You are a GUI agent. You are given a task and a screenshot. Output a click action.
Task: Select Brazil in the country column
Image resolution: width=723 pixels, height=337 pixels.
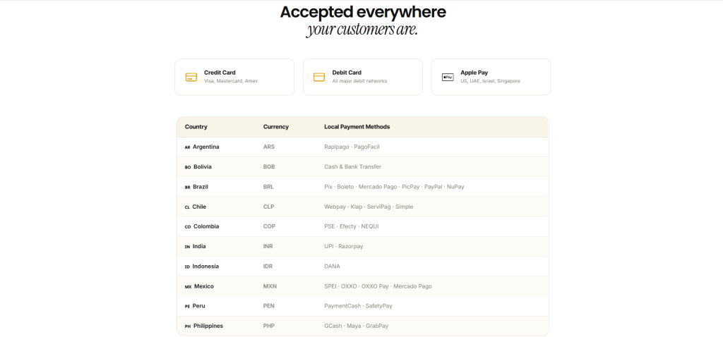(x=201, y=187)
